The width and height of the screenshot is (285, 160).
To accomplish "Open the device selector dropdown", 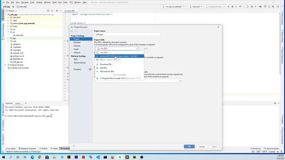I will pos(174,7).
